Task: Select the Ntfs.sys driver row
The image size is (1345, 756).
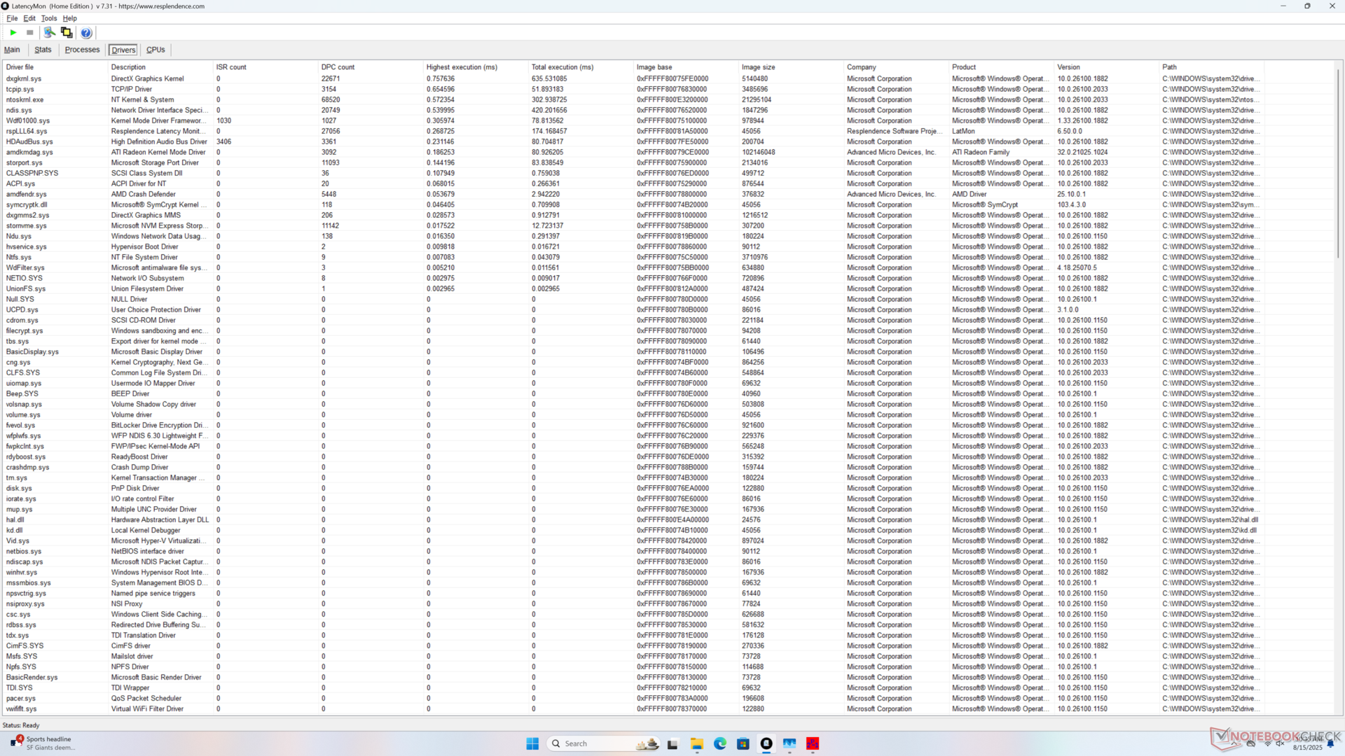Action: click(634, 257)
